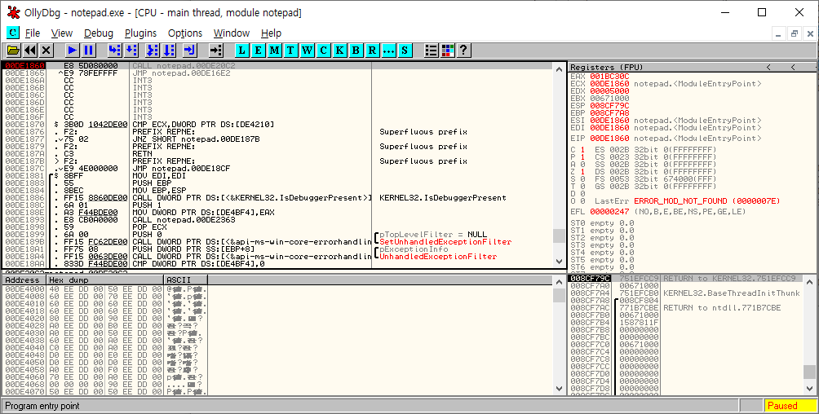Select the CALL notepad.00DE20C2 instruction row
Screen dimensions: 819x414
277,66
